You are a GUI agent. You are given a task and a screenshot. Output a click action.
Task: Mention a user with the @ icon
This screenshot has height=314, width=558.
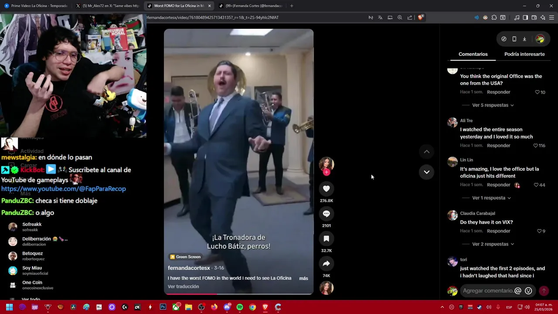518,291
